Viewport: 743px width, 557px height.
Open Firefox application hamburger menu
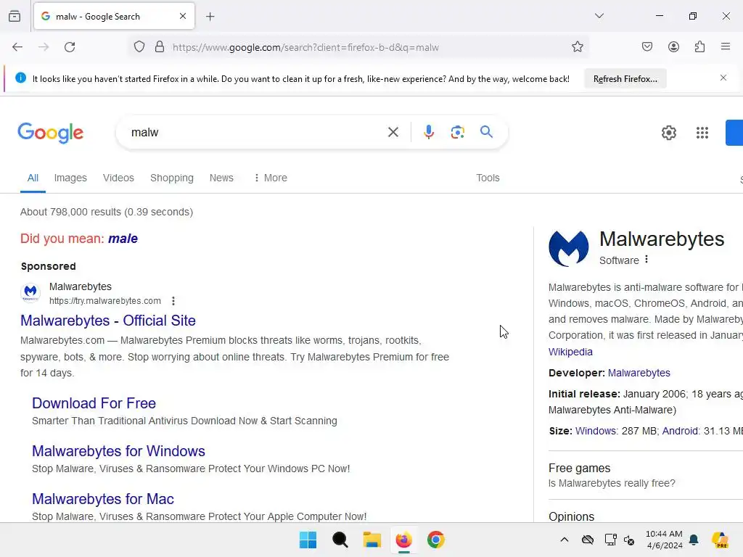(x=726, y=46)
